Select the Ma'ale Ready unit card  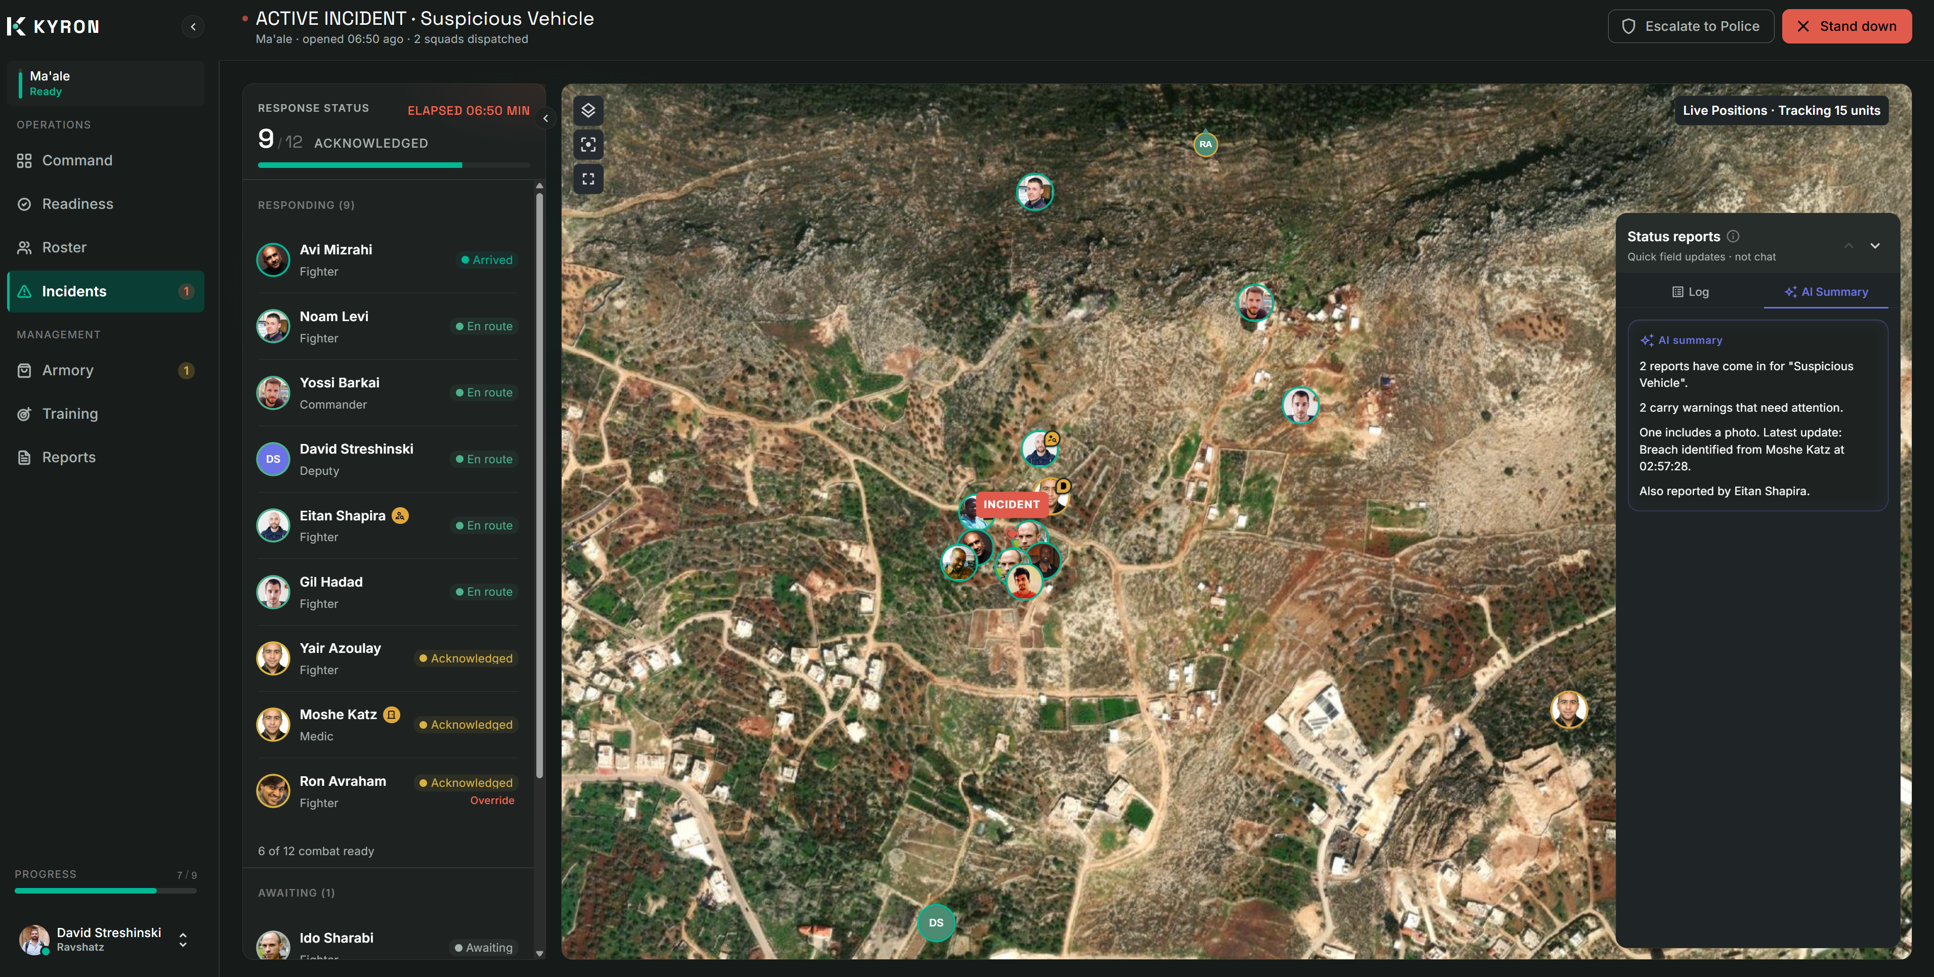[106, 83]
